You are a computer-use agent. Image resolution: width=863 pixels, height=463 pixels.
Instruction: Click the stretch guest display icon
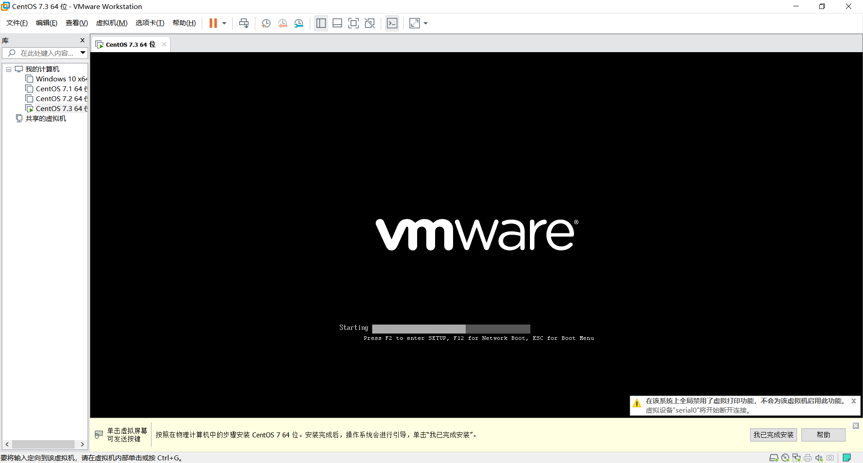414,23
